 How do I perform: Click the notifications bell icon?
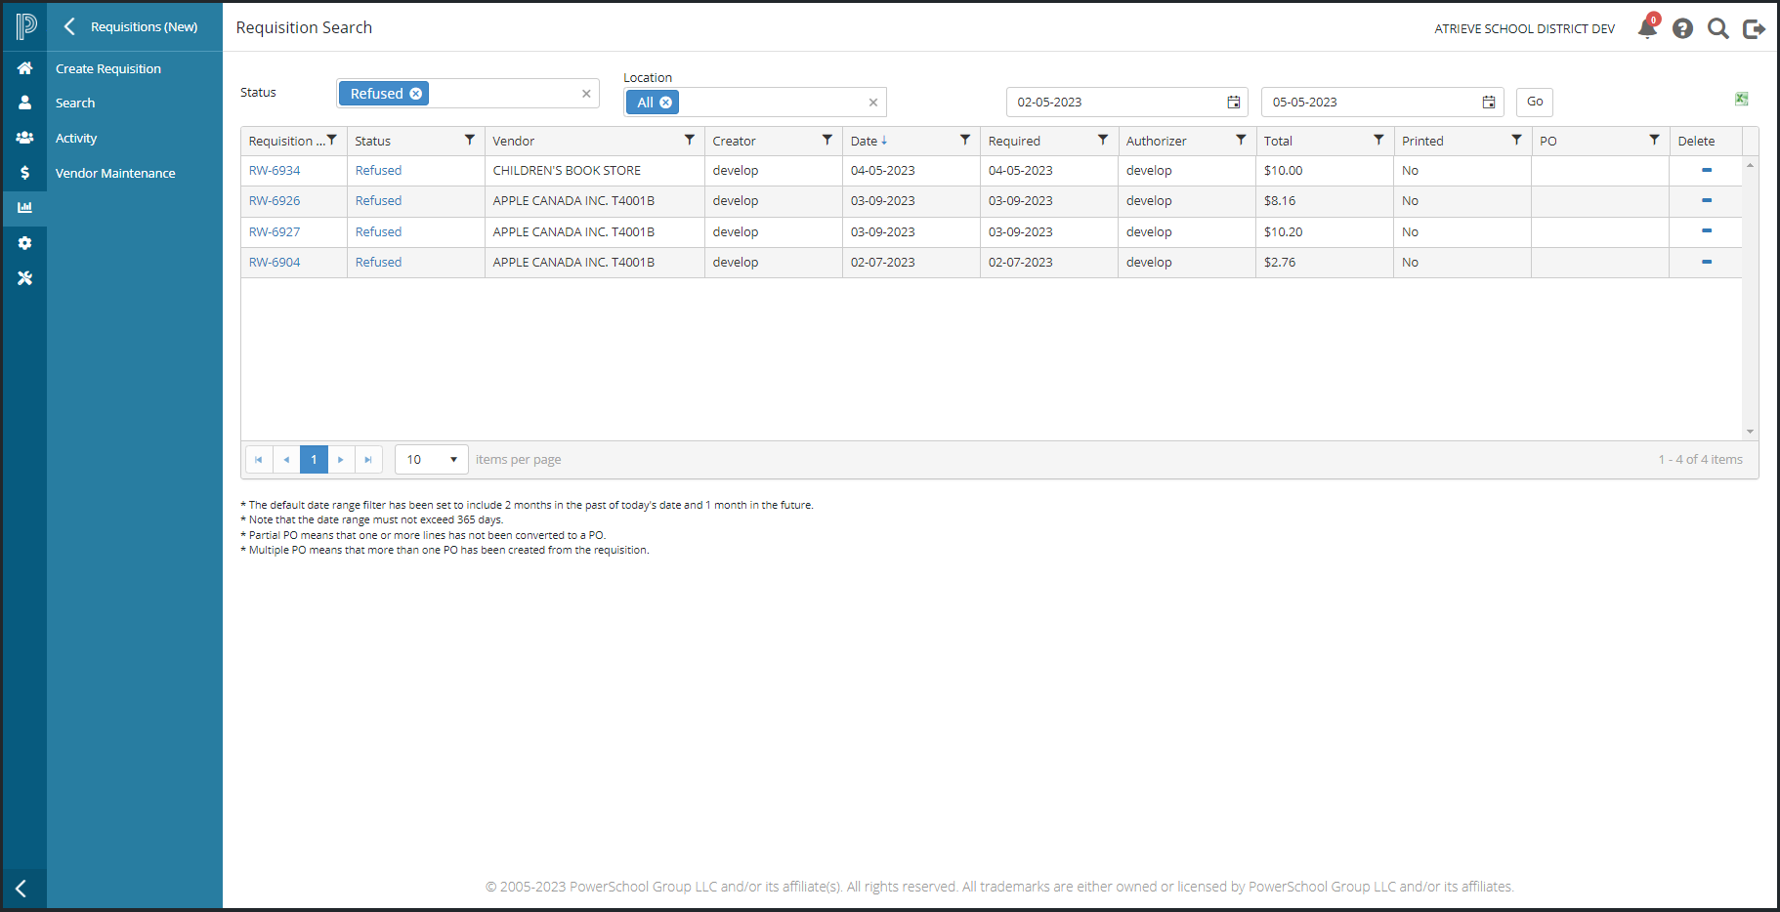1647,28
